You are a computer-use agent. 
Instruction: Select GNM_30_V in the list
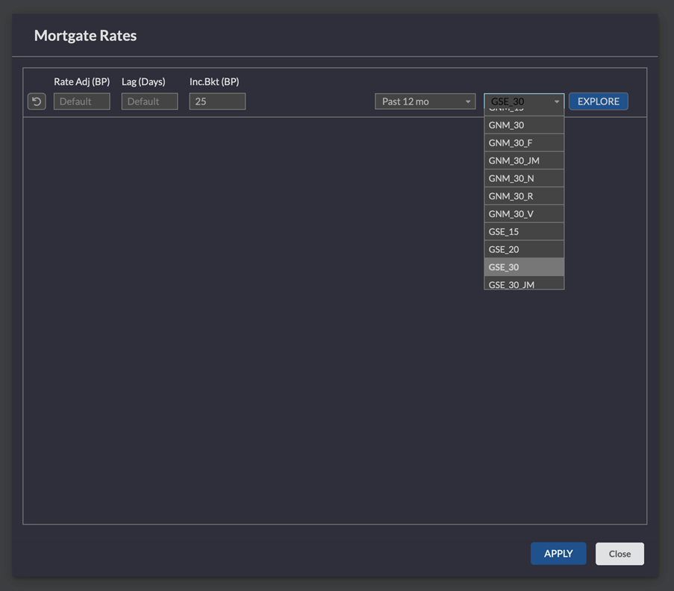(524, 214)
